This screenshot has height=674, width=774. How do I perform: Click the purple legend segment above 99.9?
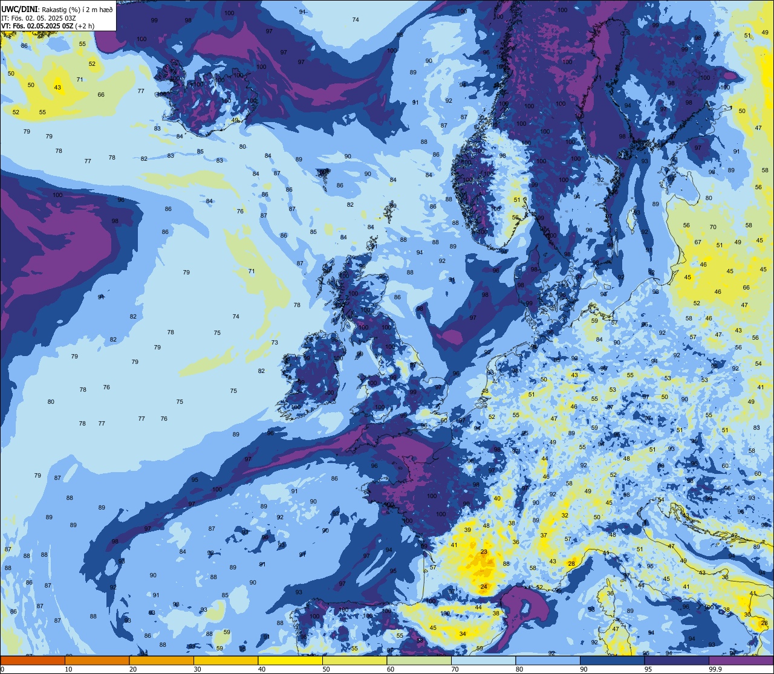pos(741,661)
